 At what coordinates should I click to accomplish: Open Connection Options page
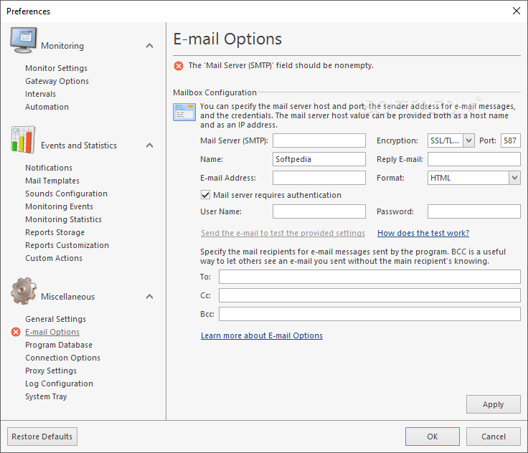click(x=62, y=358)
